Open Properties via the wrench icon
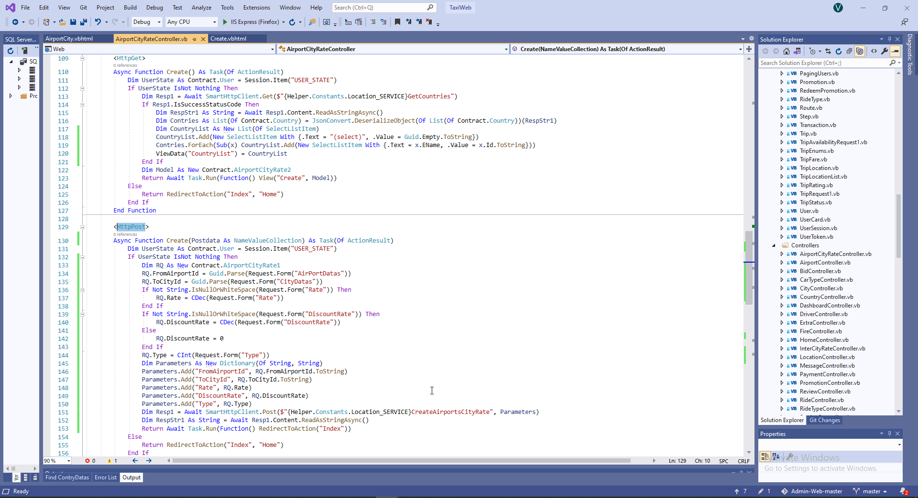 tap(885, 51)
